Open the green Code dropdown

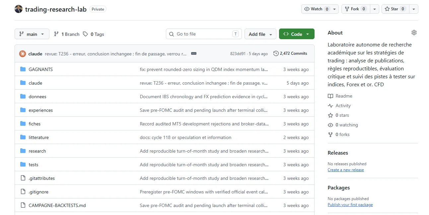pyautogui.click(x=297, y=34)
